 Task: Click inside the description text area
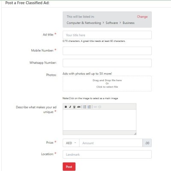pyautogui.click(x=100, y=120)
